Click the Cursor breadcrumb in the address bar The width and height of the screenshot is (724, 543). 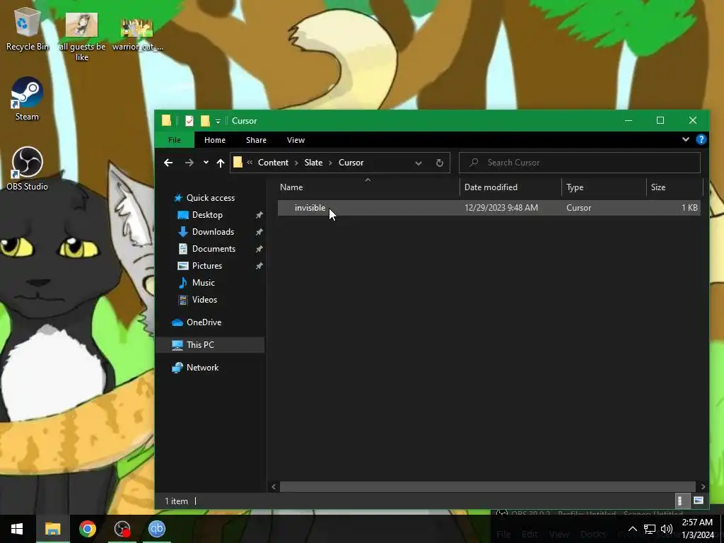pos(351,163)
